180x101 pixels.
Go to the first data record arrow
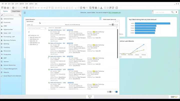click(36, 8)
